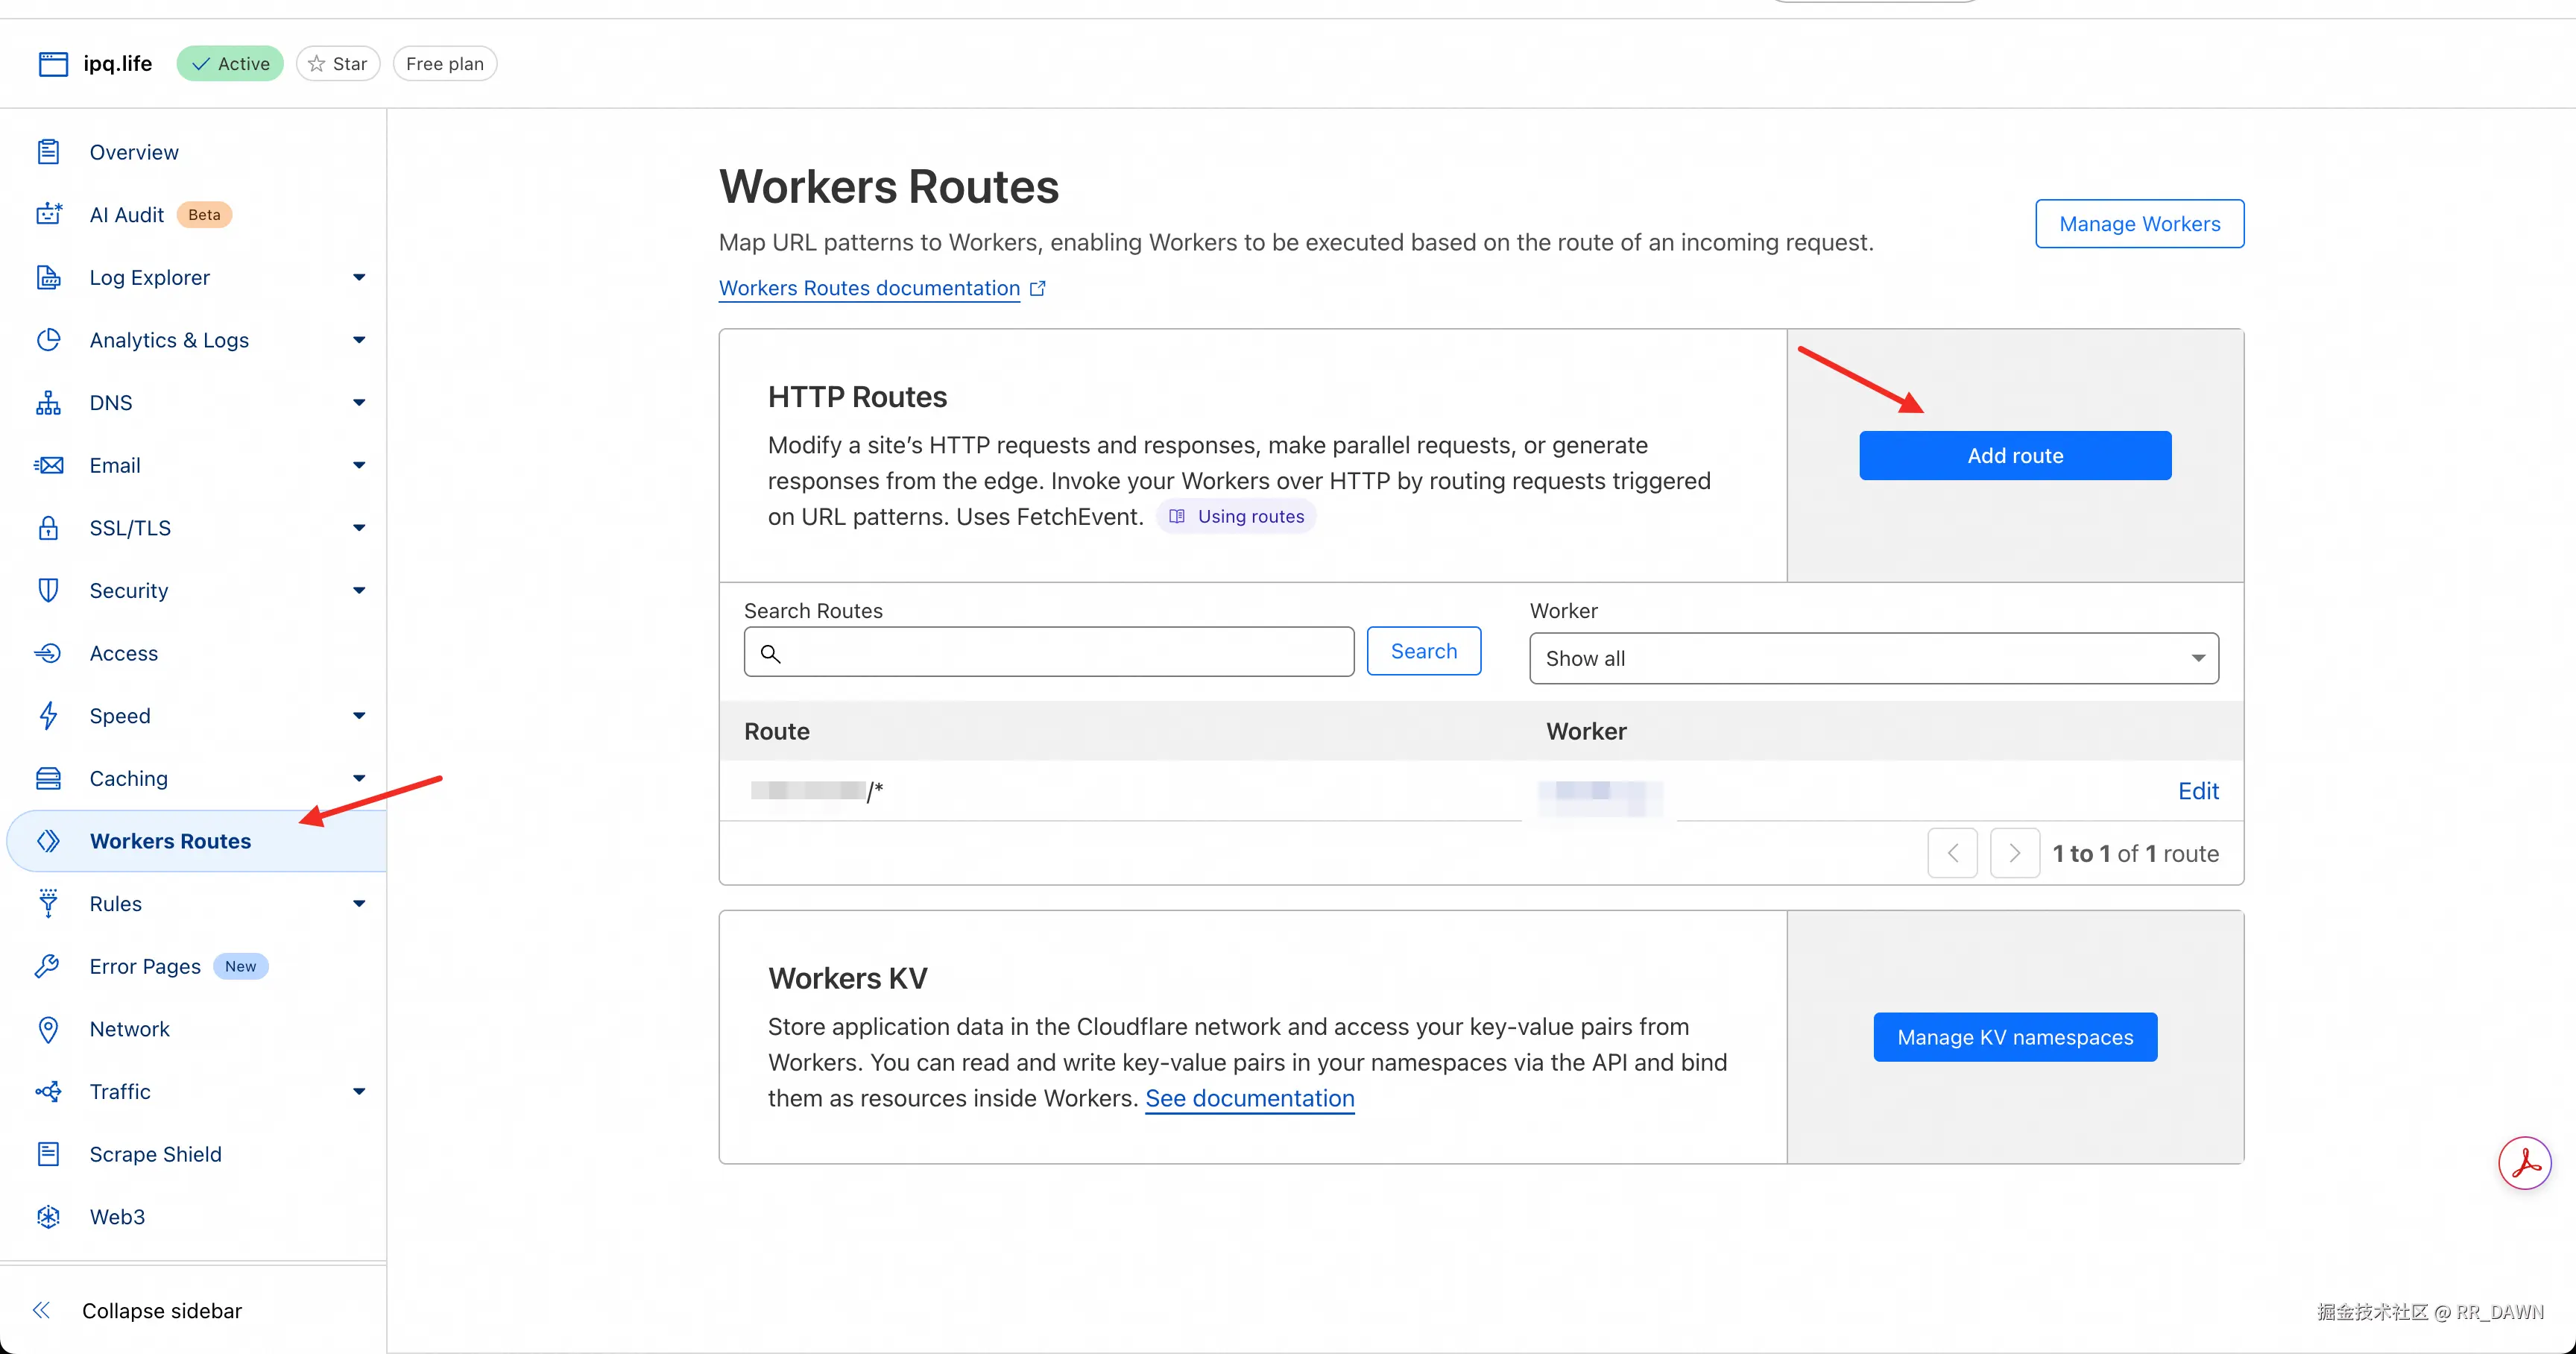The width and height of the screenshot is (2576, 1354).
Task: Expand the Rules submenu arrow
Action: [359, 904]
